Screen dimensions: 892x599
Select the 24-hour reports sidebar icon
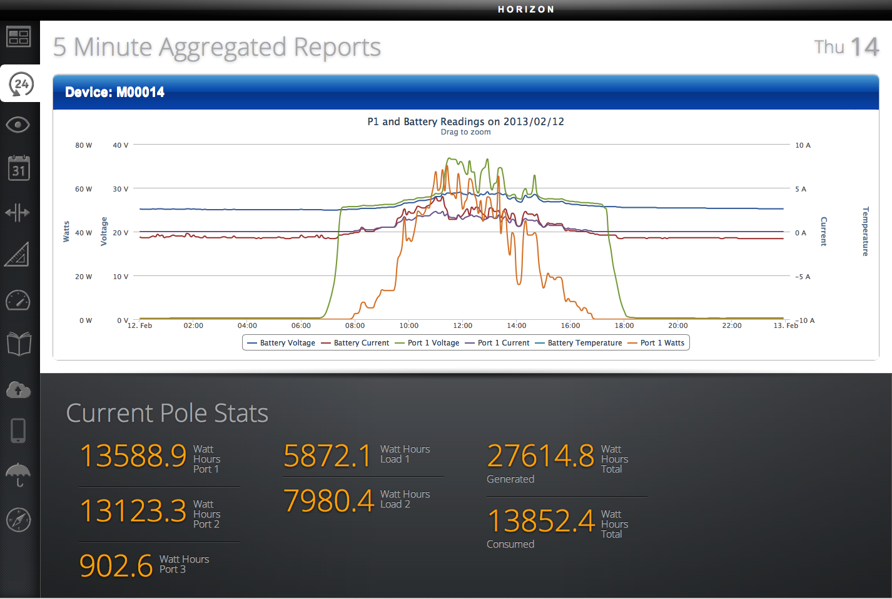[x=21, y=84]
